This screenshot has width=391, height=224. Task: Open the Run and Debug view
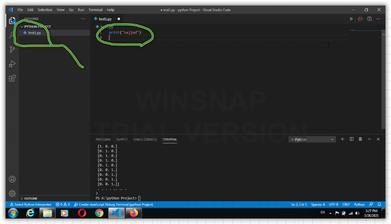12,64
